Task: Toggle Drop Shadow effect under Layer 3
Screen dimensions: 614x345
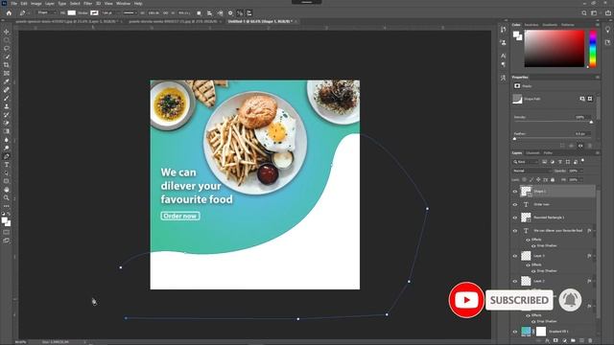Action: click(x=533, y=270)
